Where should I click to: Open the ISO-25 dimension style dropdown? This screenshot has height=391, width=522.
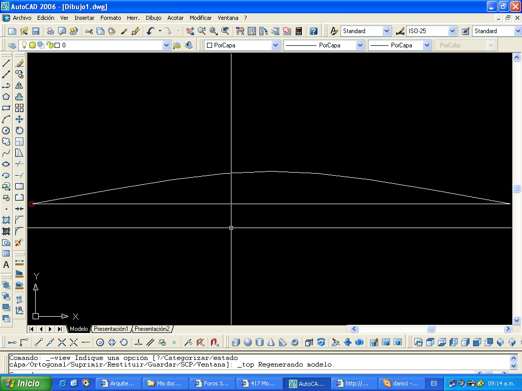452,31
